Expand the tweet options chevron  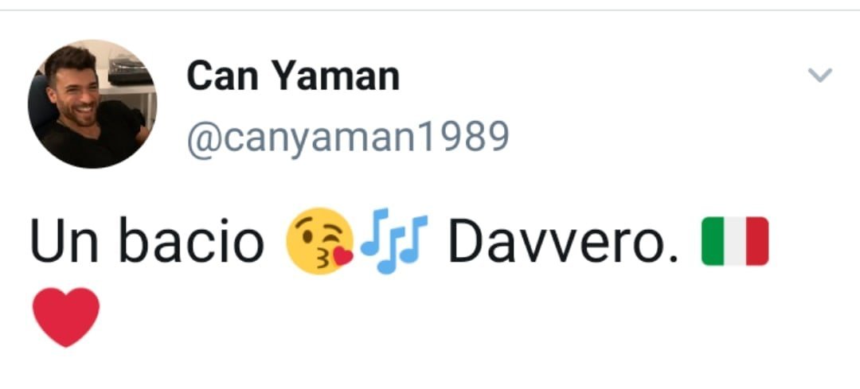tap(820, 75)
